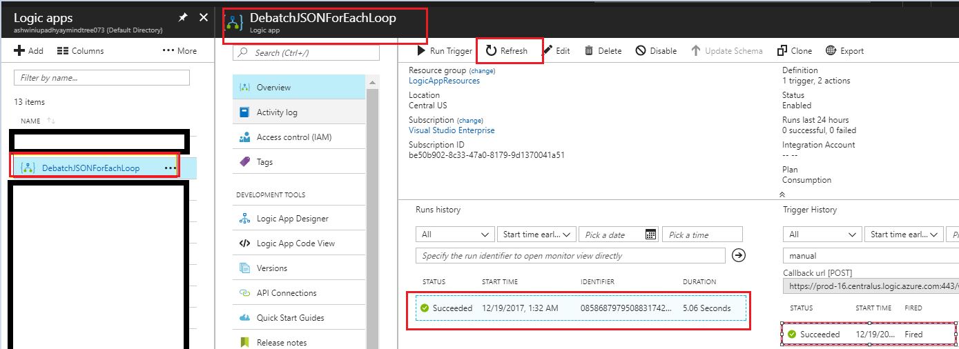The height and width of the screenshot is (349, 959).
Task: Open the More options menu
Action: [180, 51]
